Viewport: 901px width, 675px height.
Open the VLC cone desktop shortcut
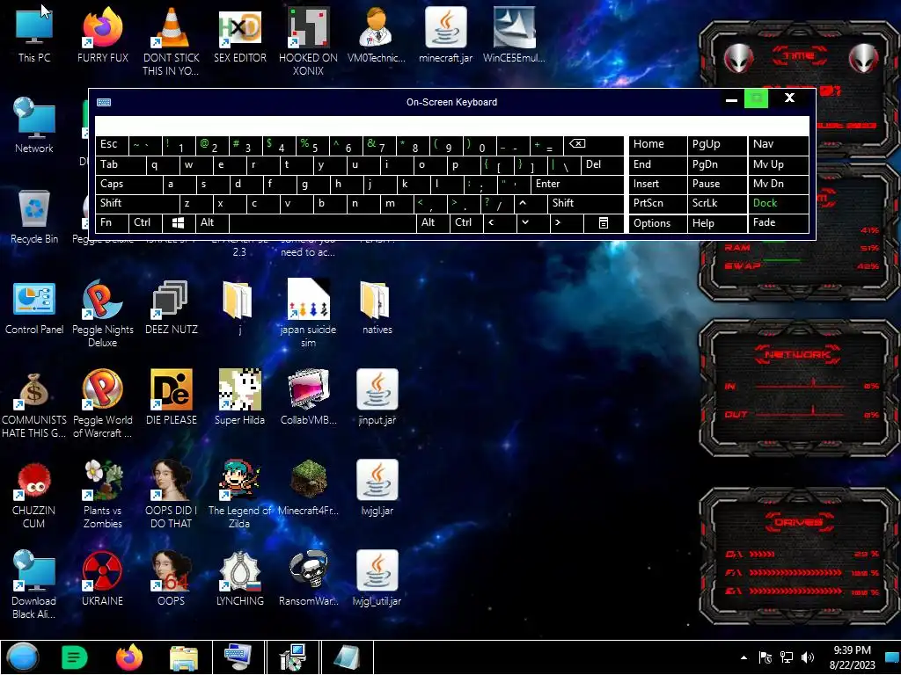(x=171, y=40)
